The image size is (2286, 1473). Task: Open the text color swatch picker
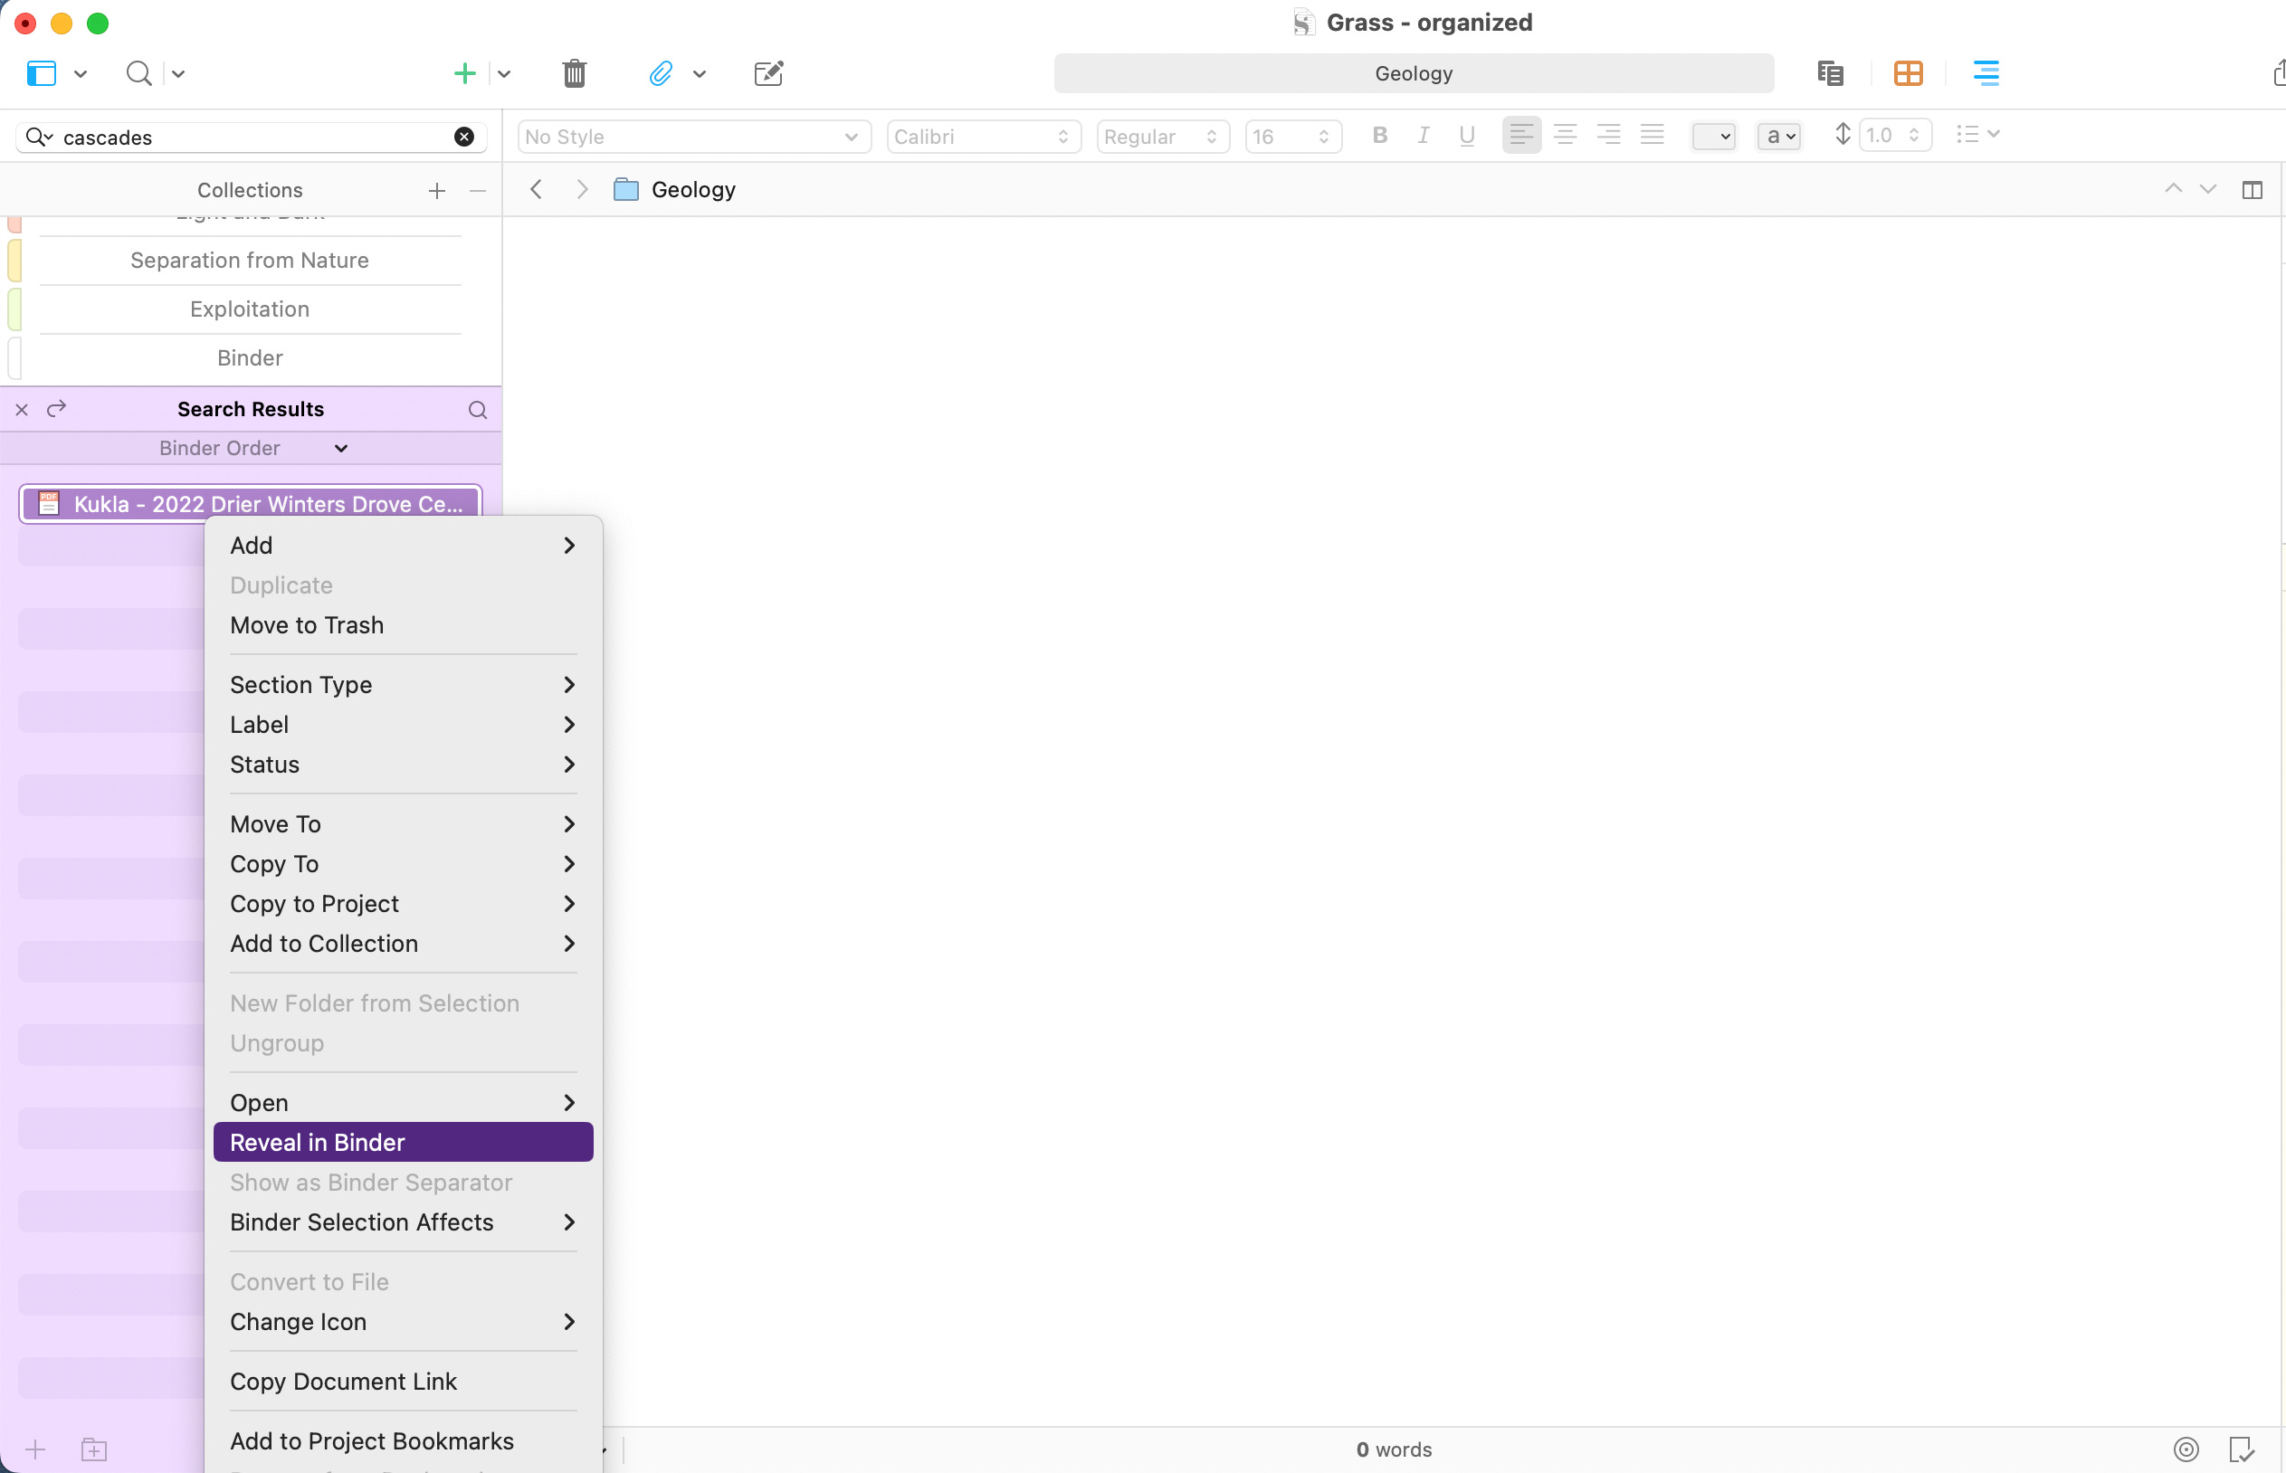click(x=1712, y=137)
